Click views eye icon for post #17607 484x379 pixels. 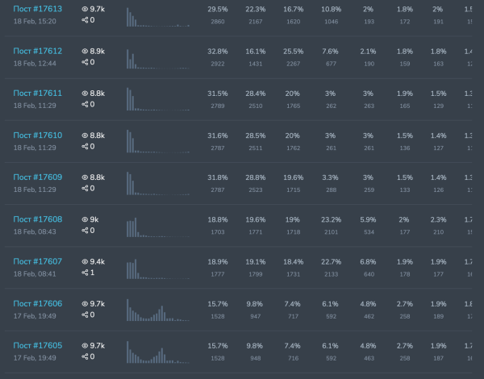[x=86, y=260]
